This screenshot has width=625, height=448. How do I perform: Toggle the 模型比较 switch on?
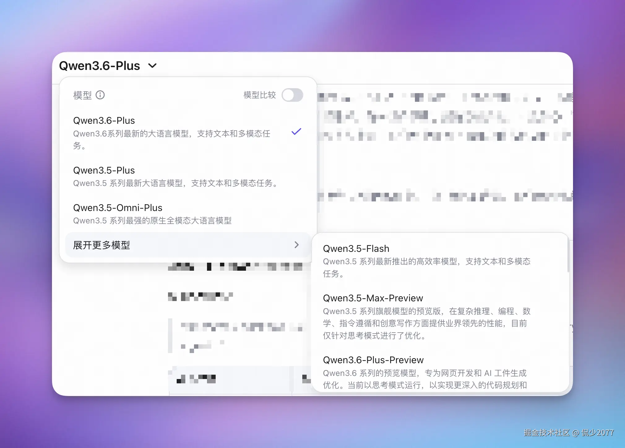click(x=292, y=95)
